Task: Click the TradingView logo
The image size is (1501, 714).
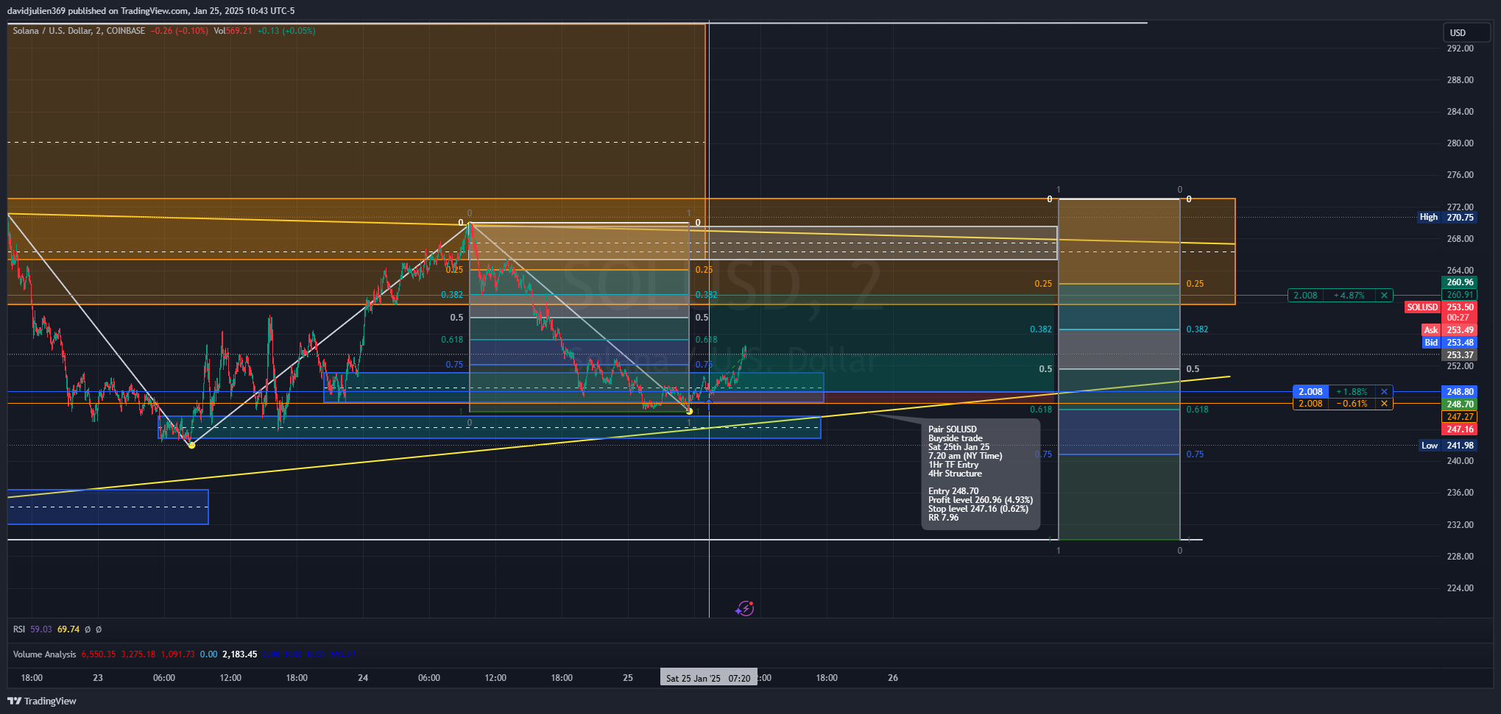Action: pyautogui.click(x=42, y=701)
